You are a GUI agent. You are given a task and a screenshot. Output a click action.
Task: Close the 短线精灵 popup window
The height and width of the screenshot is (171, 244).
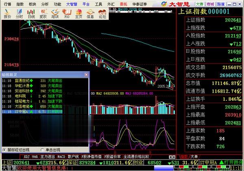coord(86,75)
